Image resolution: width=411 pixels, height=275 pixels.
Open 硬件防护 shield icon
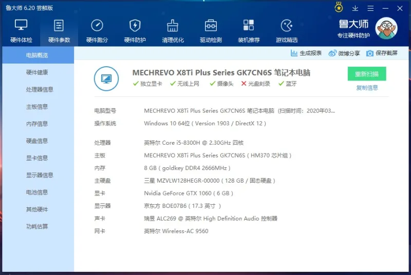[x=135, y=25]
